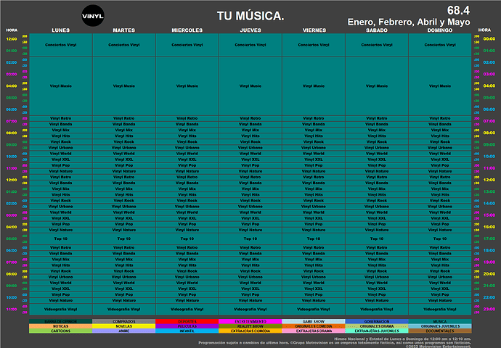Select the 09:30 Vinyl Urbano slot on Viernes

click(314, 148)
